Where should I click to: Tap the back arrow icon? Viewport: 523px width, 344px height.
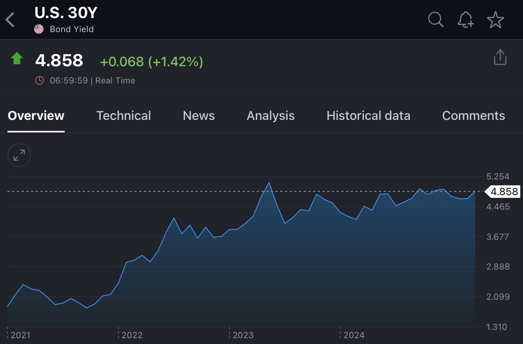tap(10, 20)
